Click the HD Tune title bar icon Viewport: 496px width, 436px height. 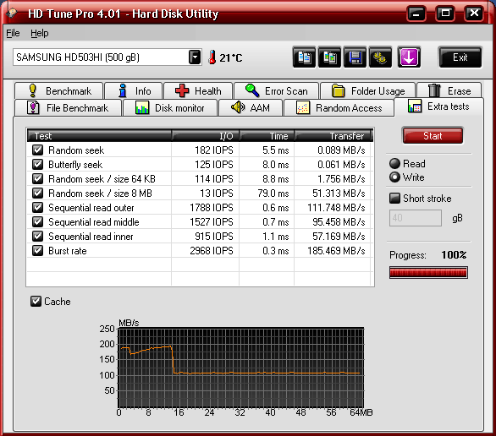pyautogui.click(x=12, y=14)
